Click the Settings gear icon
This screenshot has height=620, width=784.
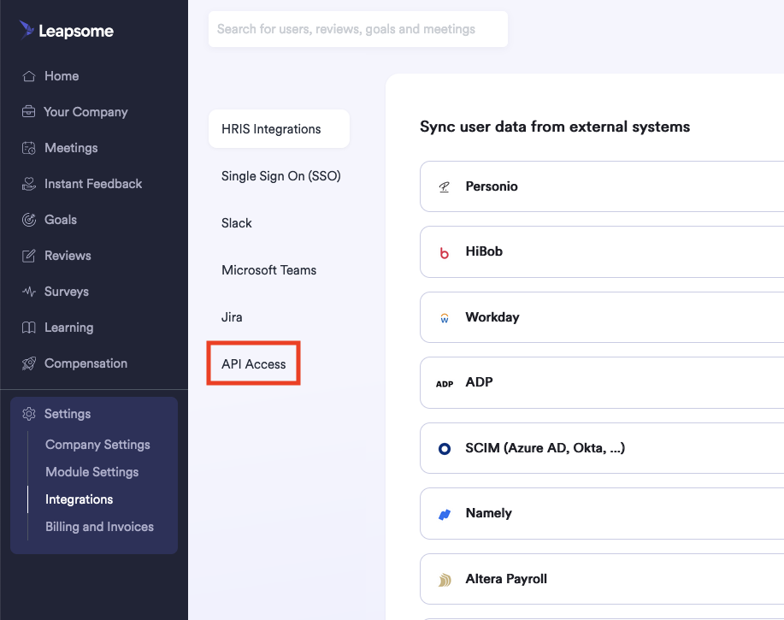click(x=28, y=413)
